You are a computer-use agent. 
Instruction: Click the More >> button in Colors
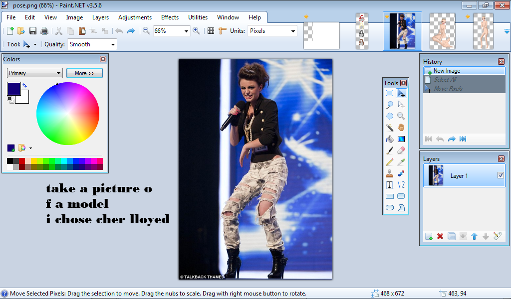pyautogui.click(x=84, y=73)
